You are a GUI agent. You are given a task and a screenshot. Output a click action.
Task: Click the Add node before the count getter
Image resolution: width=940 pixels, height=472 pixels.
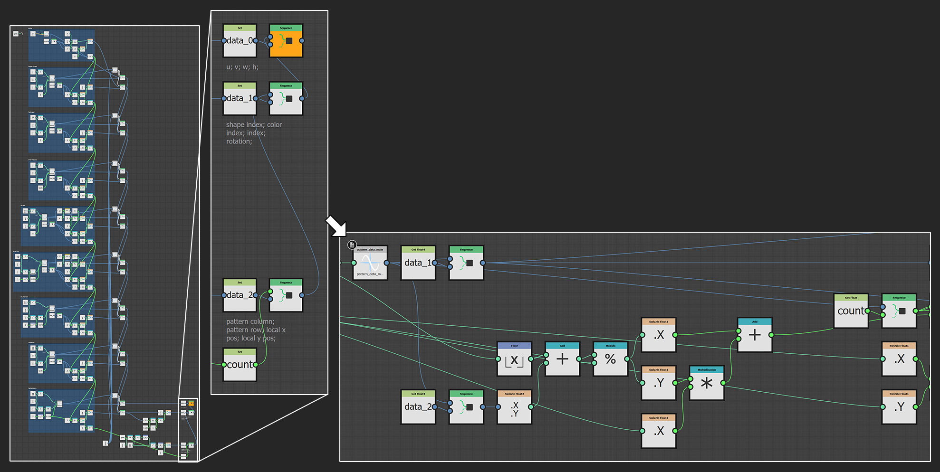tap(755, 336)
